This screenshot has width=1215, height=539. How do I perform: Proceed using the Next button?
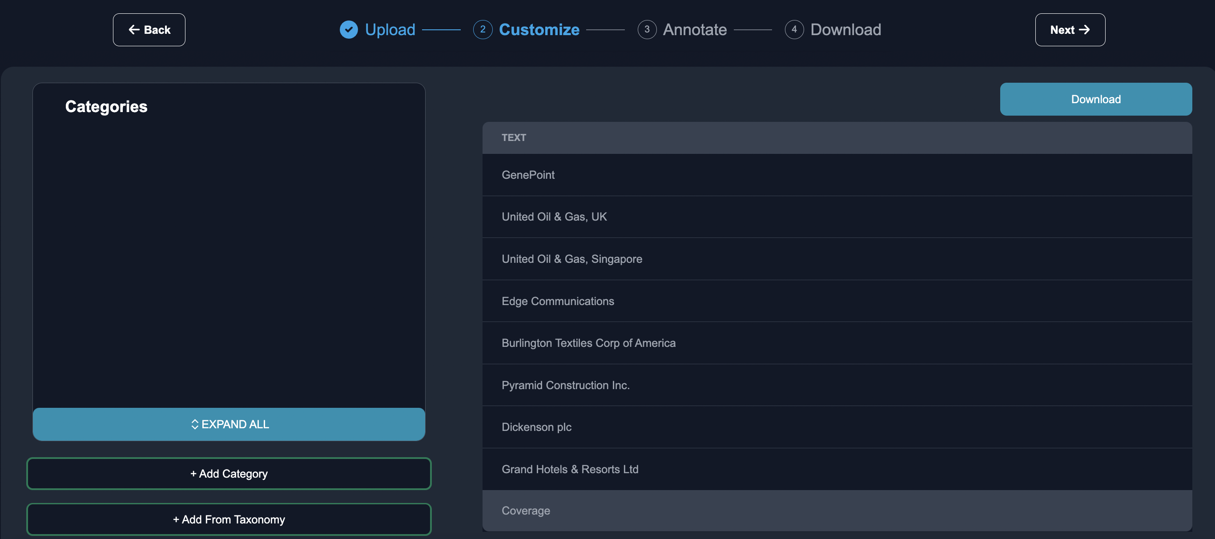coord(1070,30)
